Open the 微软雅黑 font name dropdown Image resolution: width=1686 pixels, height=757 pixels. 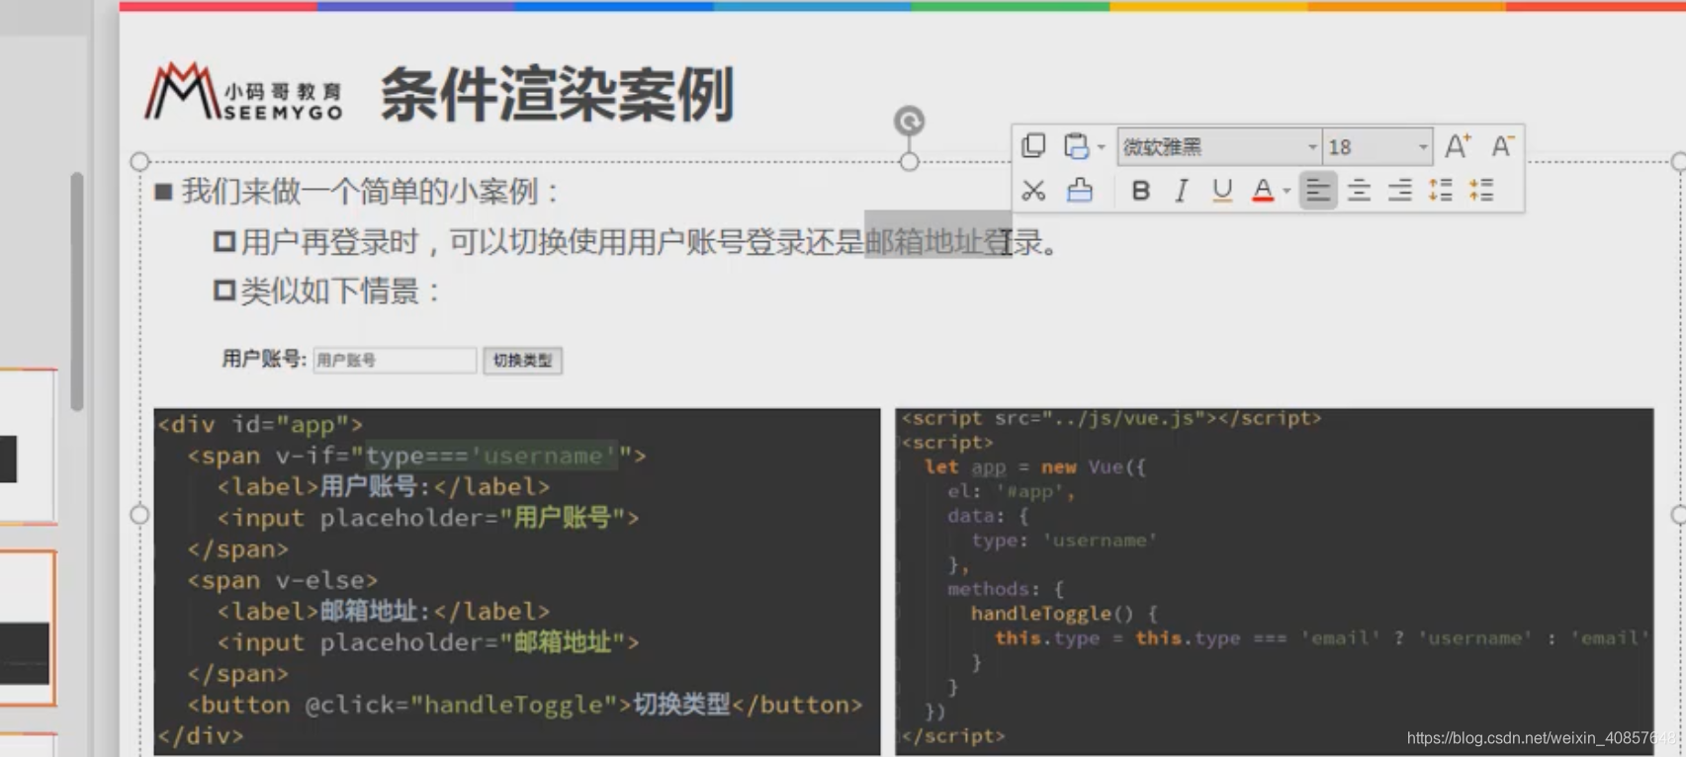click(x=1311, y=147)
